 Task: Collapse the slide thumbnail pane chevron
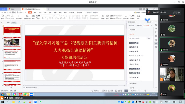point(1,23)
